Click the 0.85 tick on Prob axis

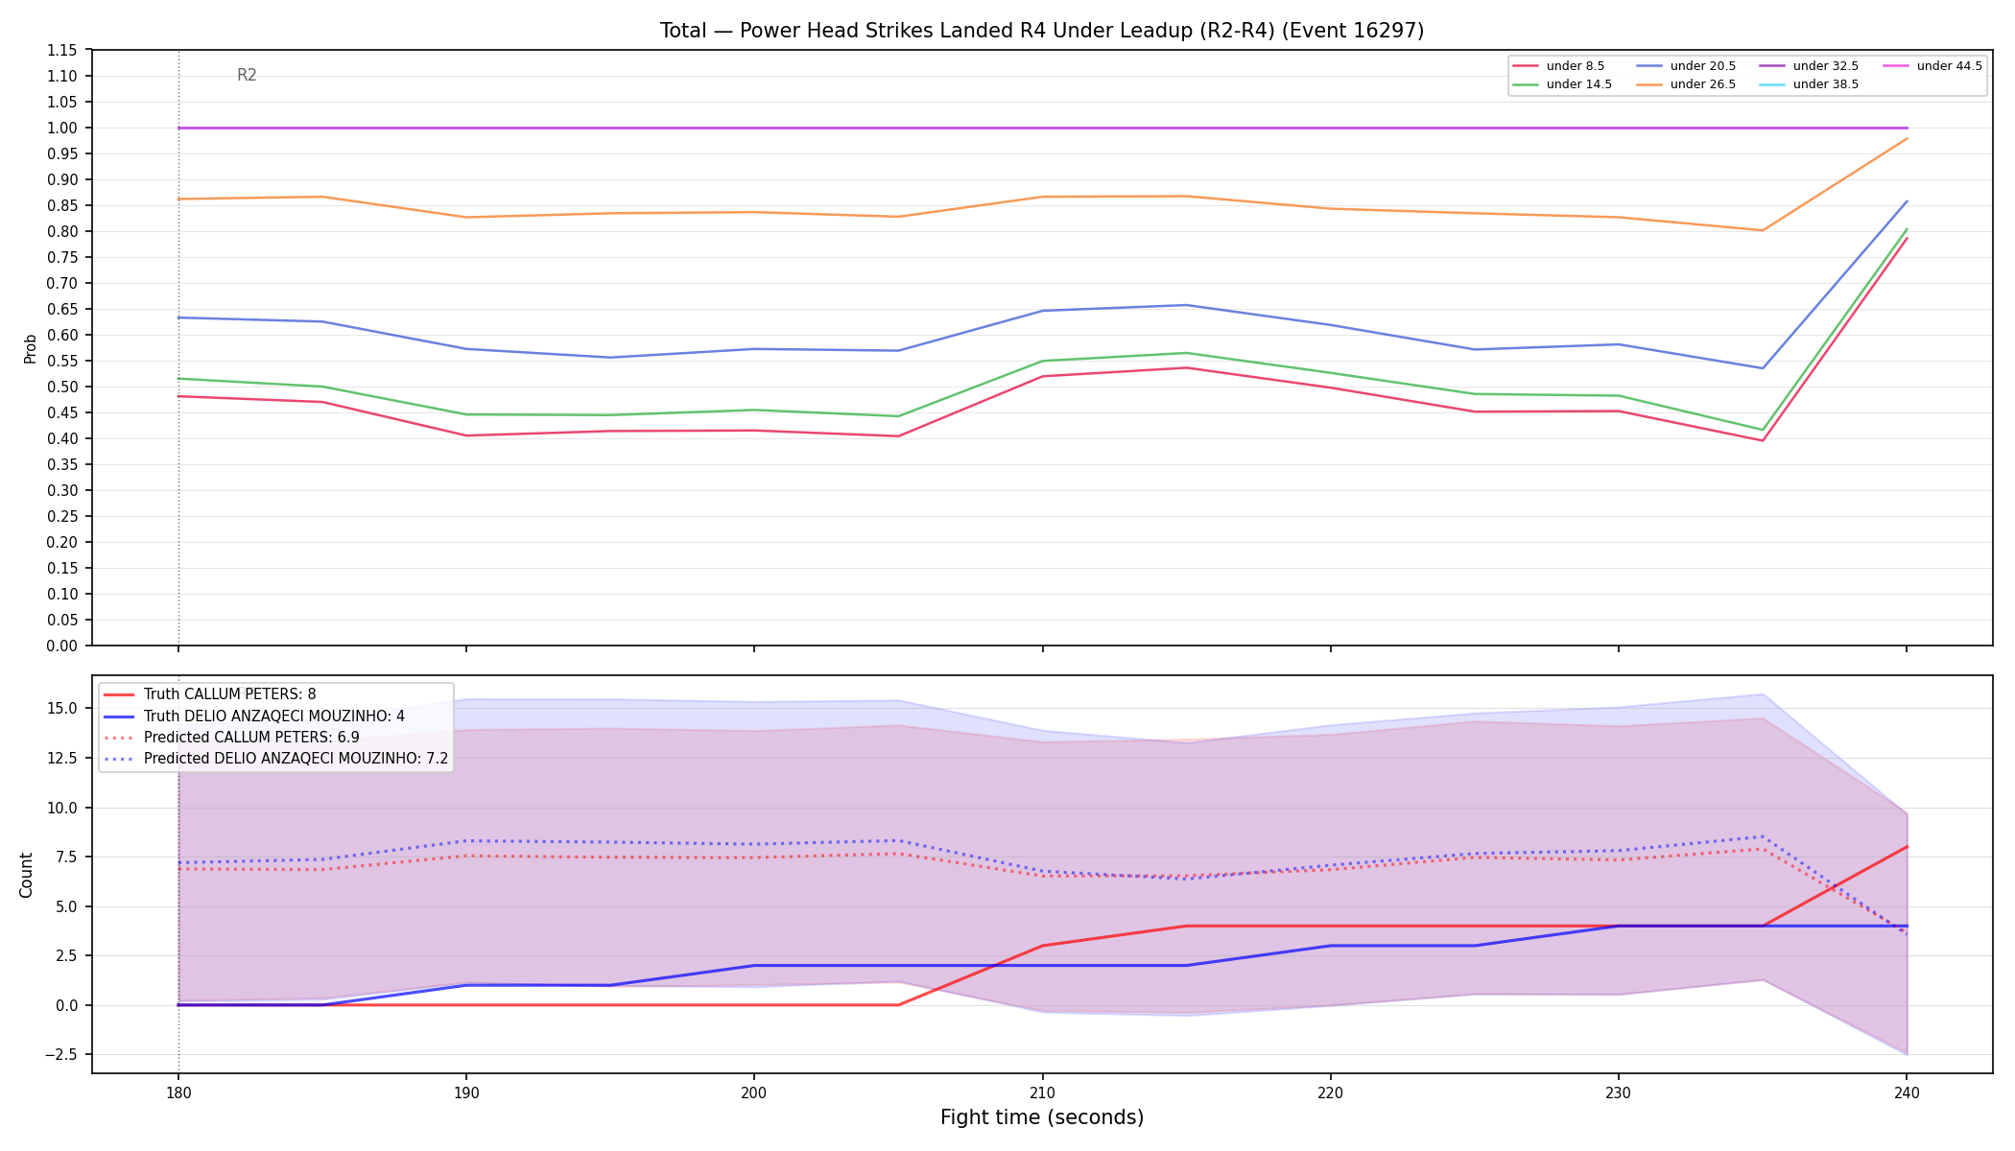[x=62, y=205]
